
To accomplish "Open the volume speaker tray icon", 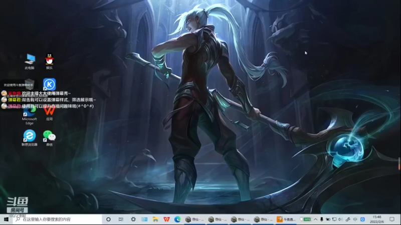I will (340, 219).
